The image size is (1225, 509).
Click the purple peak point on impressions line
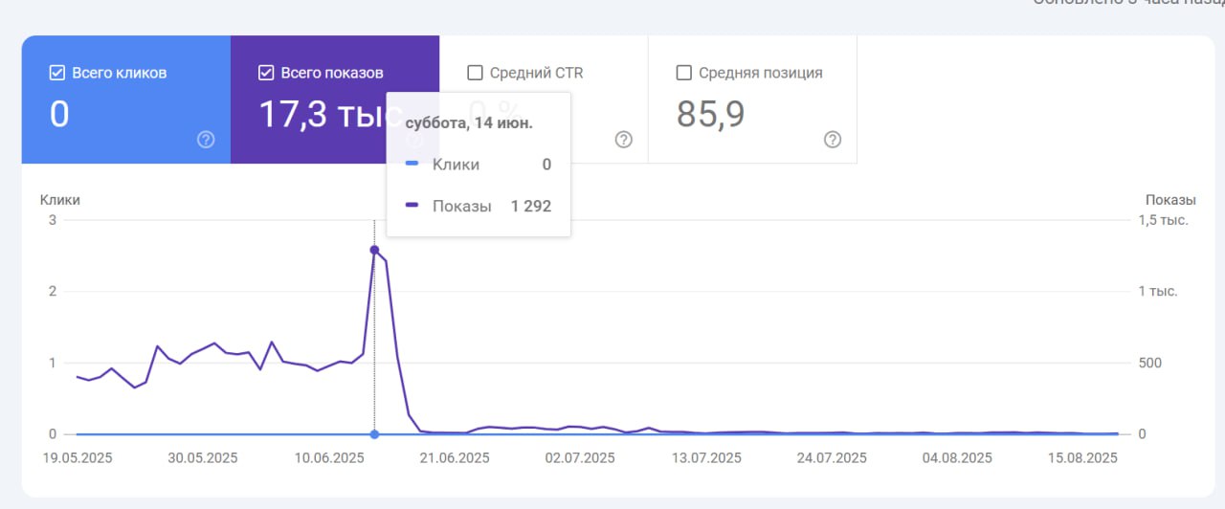coord(374,250)
